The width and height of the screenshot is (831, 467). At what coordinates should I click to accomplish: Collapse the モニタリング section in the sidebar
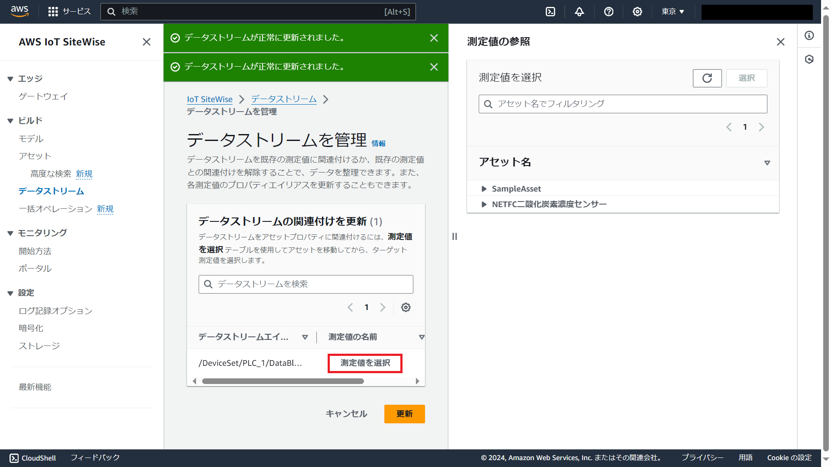point(10,233)
